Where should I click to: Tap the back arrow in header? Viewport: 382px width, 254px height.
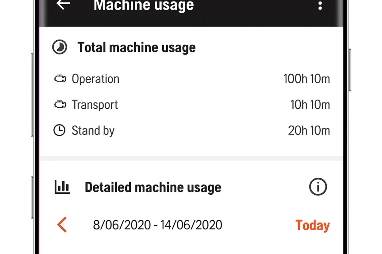(x=64, y=4)
